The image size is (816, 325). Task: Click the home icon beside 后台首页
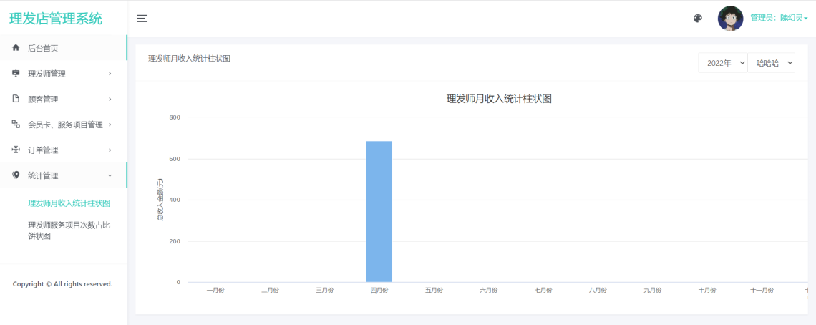pos(16,48)
